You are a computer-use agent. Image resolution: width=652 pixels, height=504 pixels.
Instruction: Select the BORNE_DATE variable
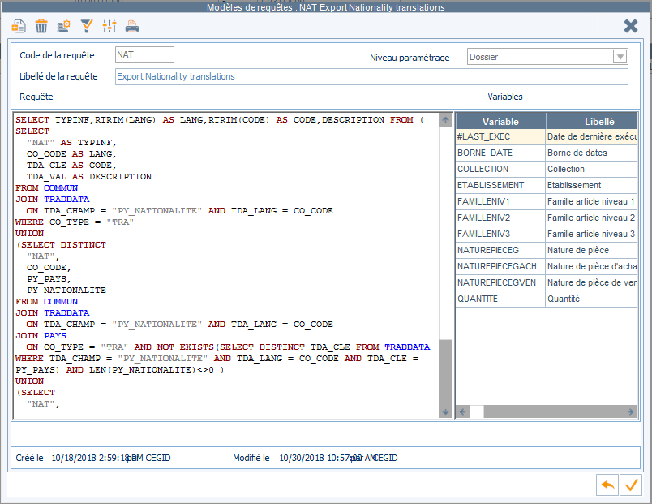[x=500, y=153]
